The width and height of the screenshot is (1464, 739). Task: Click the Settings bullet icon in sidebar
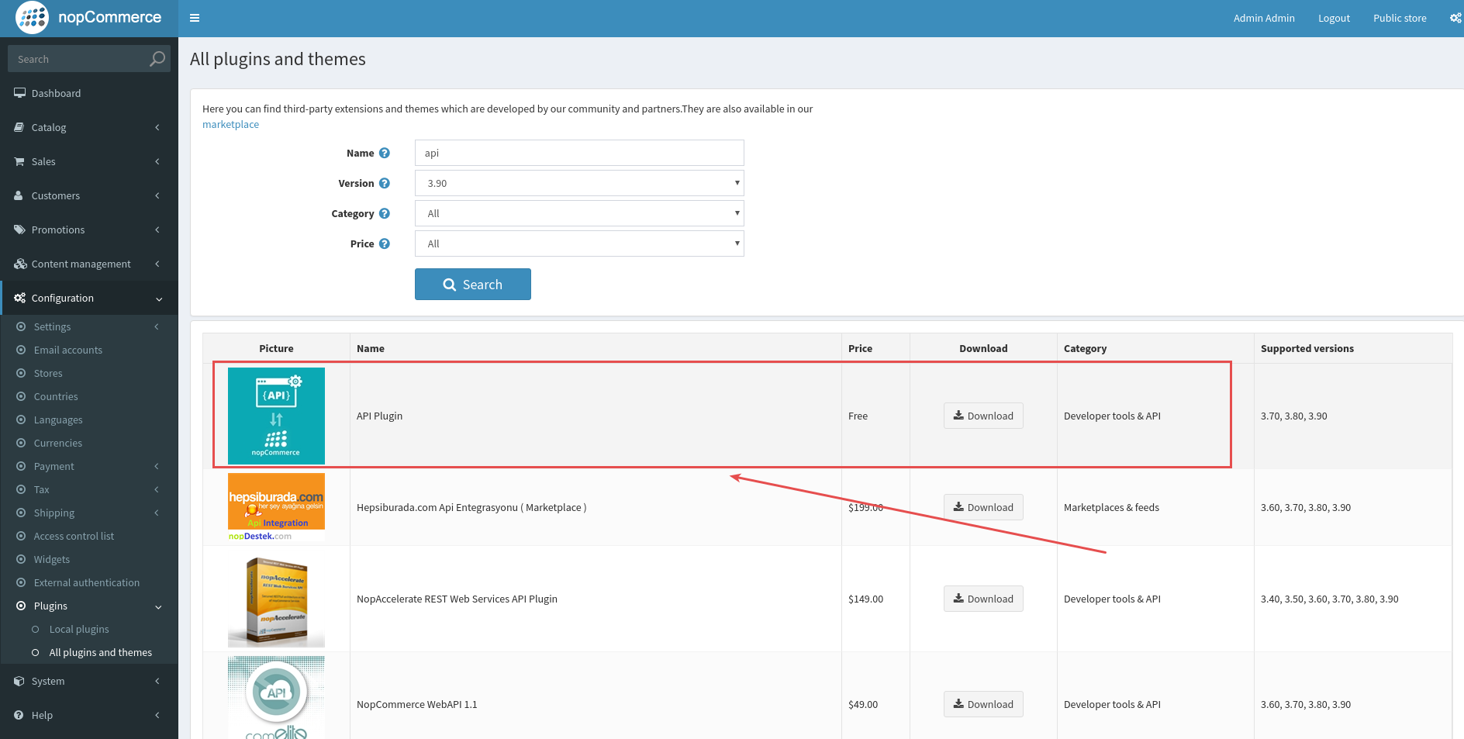click(21, 326)
